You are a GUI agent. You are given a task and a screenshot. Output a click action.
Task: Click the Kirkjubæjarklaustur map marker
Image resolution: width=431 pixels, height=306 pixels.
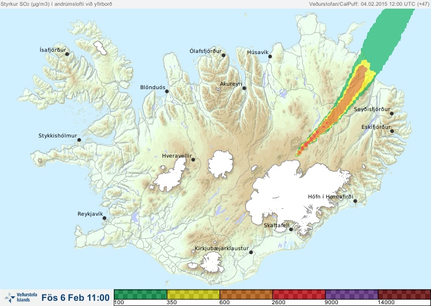[x=251, y=253]
